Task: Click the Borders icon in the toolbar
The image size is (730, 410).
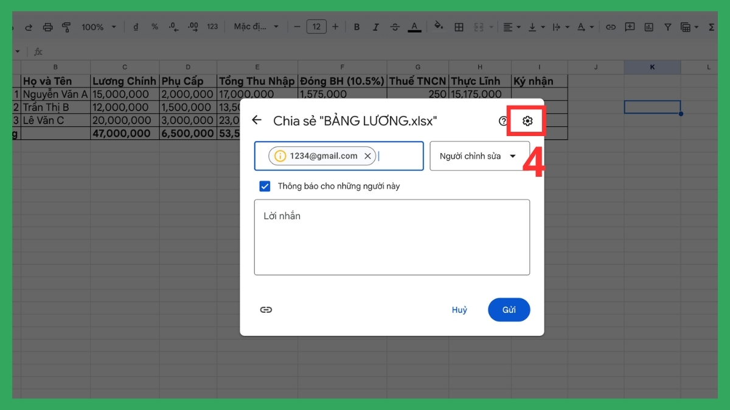Action: 459,27
